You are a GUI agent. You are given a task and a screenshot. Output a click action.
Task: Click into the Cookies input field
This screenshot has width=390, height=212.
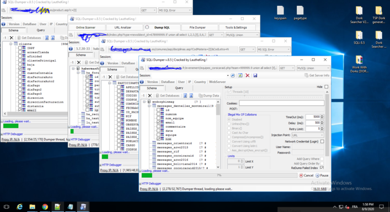281,103
